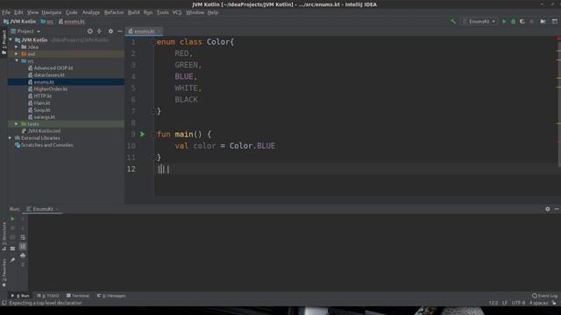
Task: Open the Tools menu
Action: tap(162, 12)
